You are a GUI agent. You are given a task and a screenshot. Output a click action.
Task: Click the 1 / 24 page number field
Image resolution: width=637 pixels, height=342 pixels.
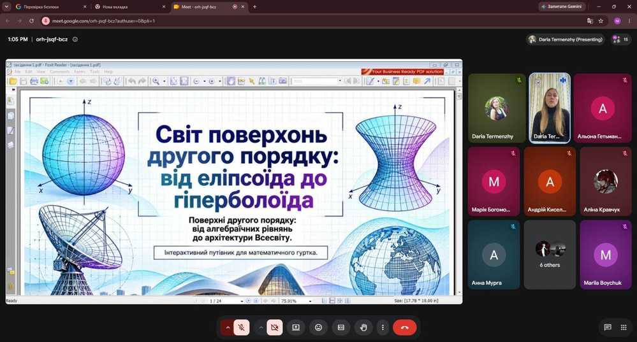pyautogui.click(x=226, y=301)
